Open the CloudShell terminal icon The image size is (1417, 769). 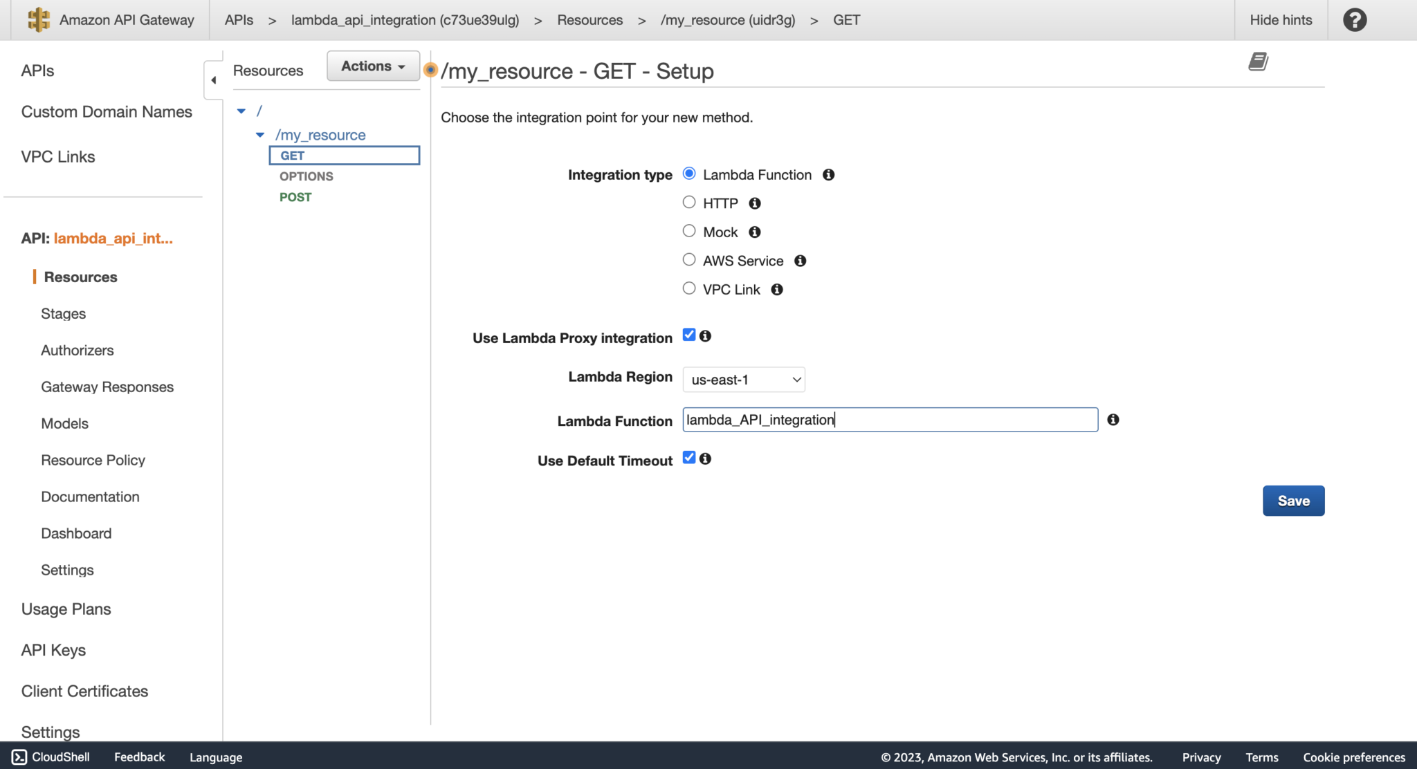coord(19,757)
